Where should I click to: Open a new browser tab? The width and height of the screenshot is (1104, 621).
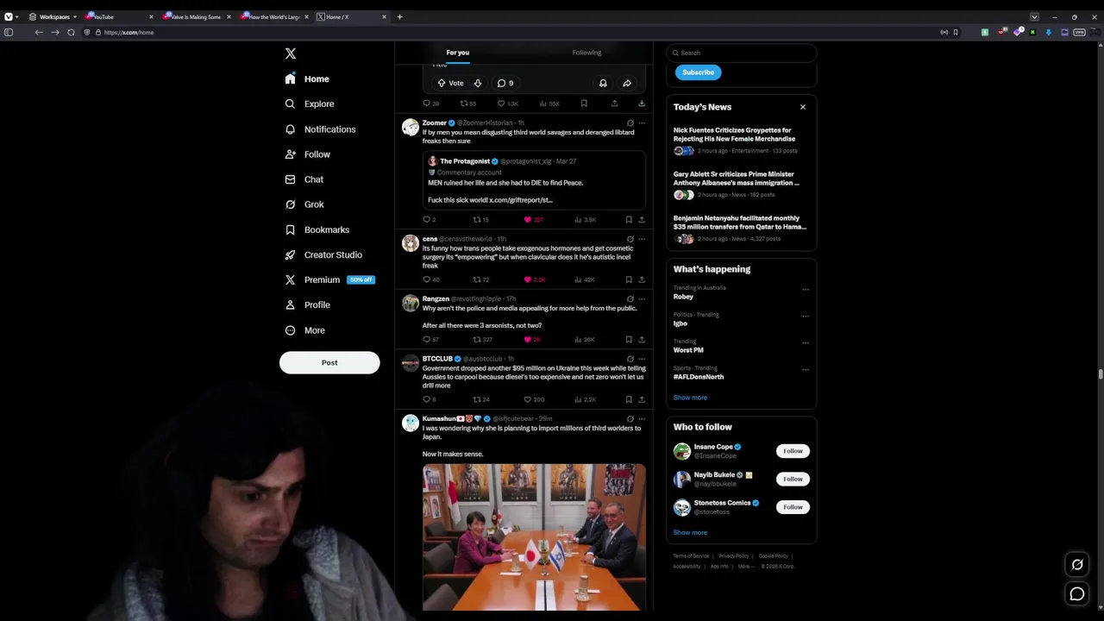pyautogui.click(x=399, y=16)
